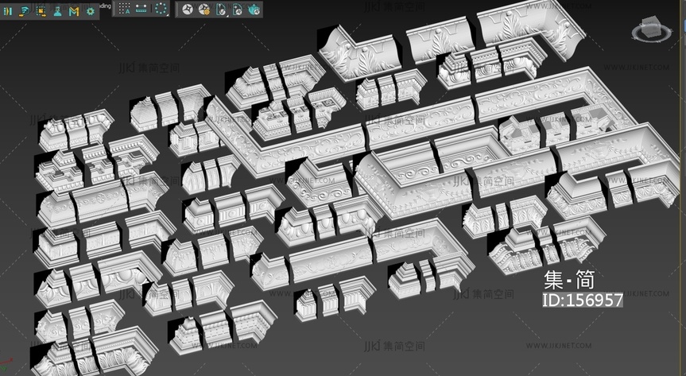This screenshot has width=686, height=376.
Task: Click the Mirror tool icon
Action: [7, 11]
